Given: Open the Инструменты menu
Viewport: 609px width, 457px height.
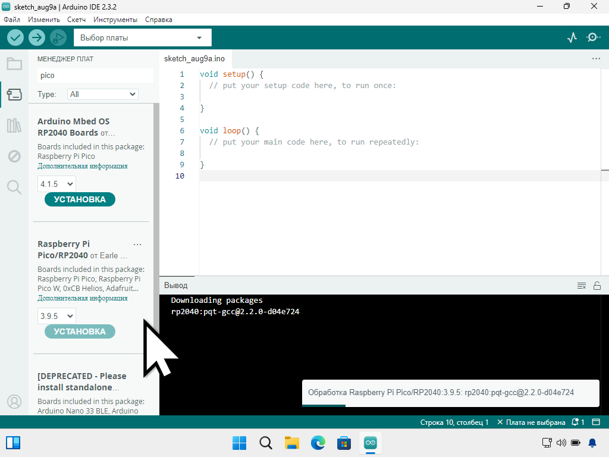Looking at the screenshot, I should pyautogui.click(x=115, y=20).
